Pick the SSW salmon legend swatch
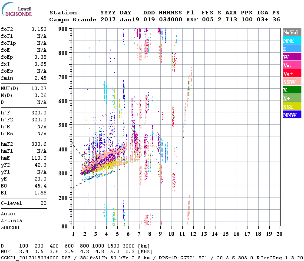 (292, 82)
